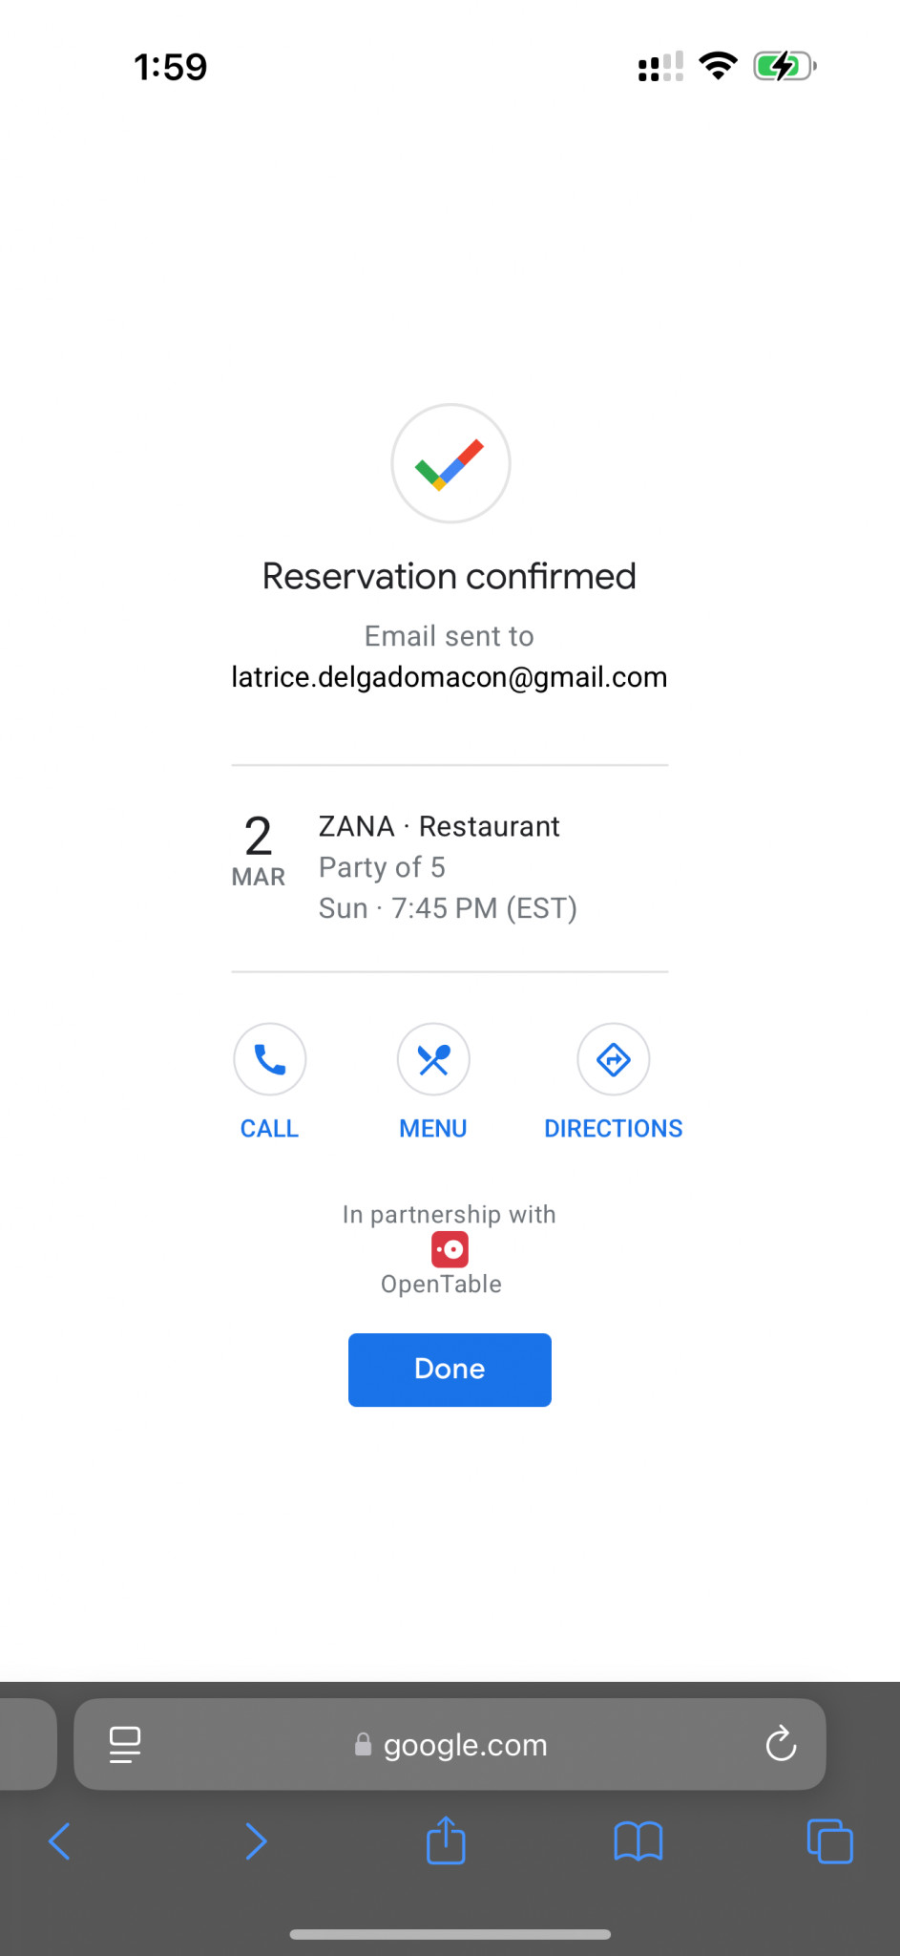This screenshot has height=1956, width=900.
Task: Tap the Google checkmark confirmation icon
Action: click(450, 463)
